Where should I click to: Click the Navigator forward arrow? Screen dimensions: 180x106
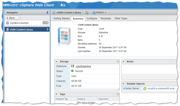click(x=20, y=18)
